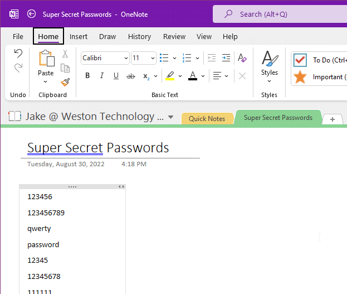Expand the bullet library dropdown arrow
347x294 pixels.
coord(174,59)
